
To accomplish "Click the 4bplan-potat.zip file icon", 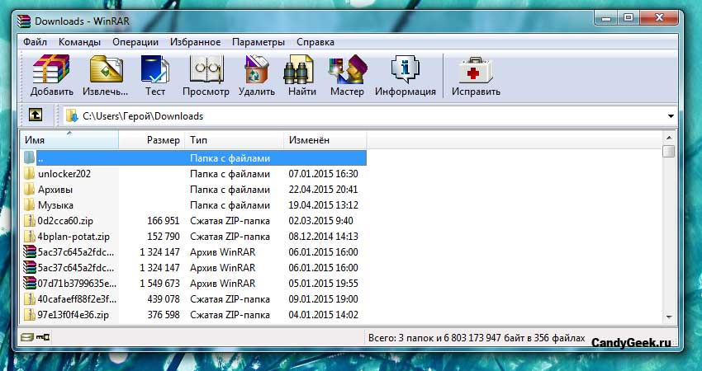I will (x=30, y=236).
